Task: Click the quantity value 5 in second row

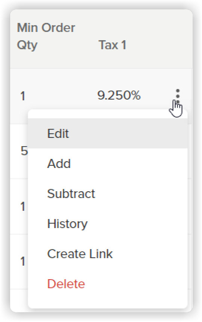Action: (24, 151)
